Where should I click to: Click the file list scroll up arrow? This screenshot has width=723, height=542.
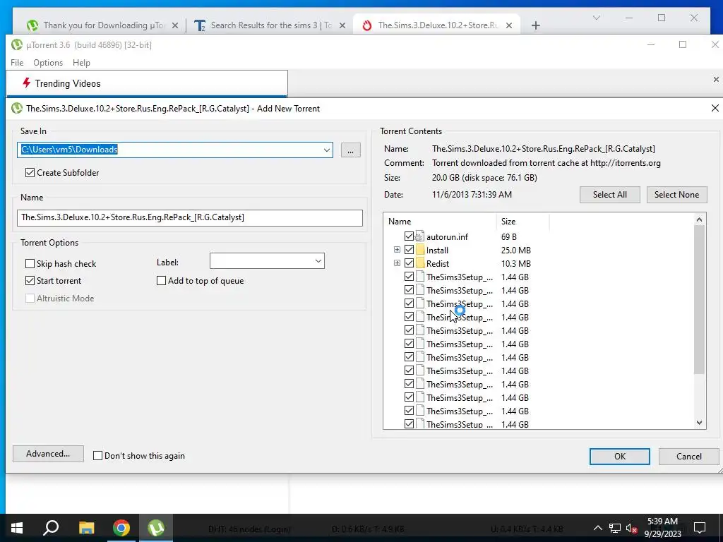pos(699,219)
